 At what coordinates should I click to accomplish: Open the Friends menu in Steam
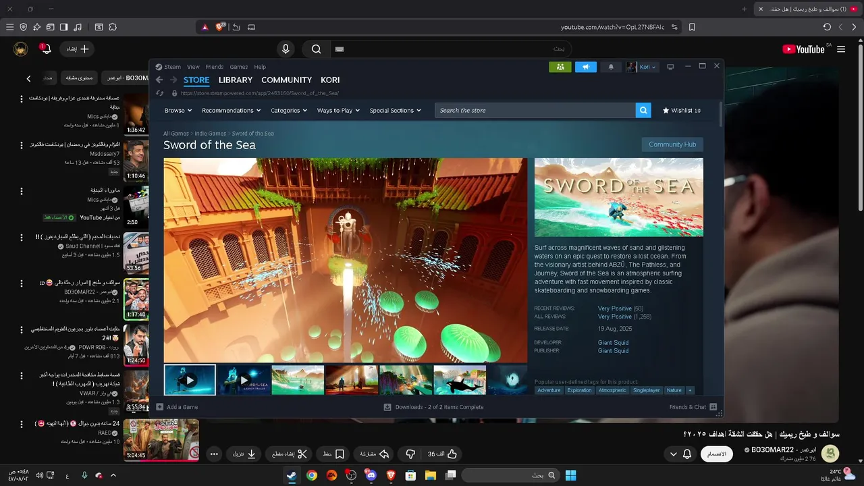click(x=214, y=67)
